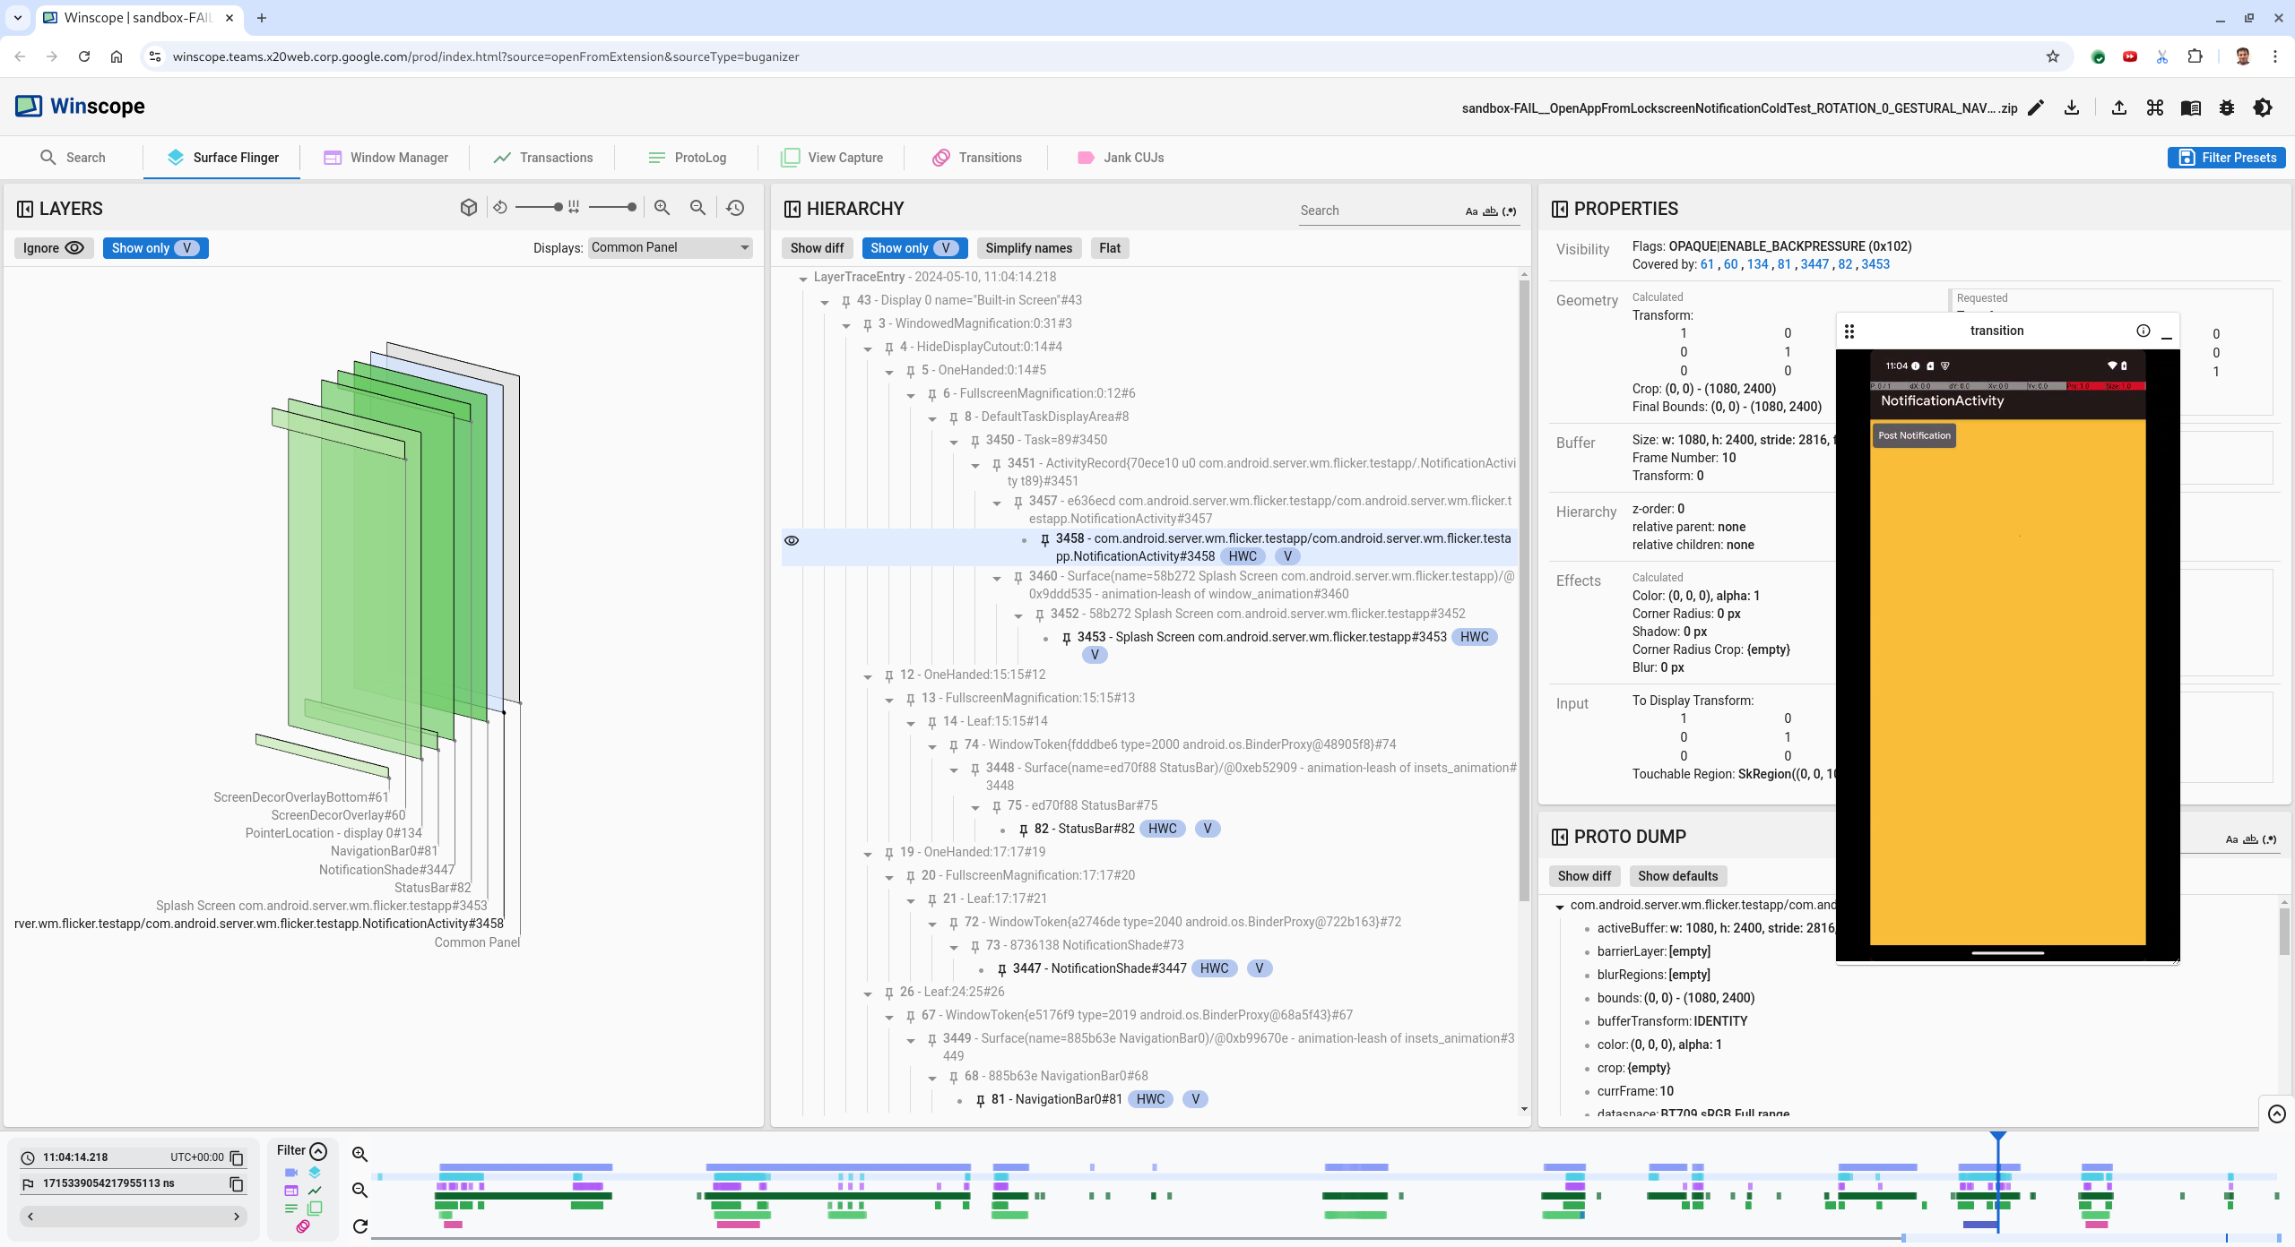
Task: Collapse the LayerTraceEntry root node
Action: pos(803,278)
